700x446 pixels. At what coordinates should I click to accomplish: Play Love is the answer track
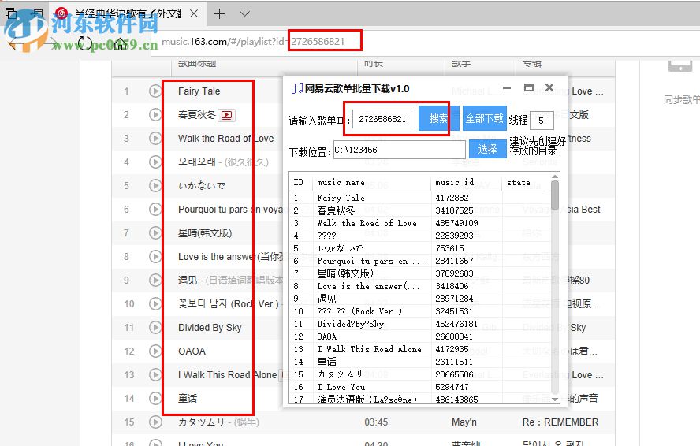(x=155, y=256)
